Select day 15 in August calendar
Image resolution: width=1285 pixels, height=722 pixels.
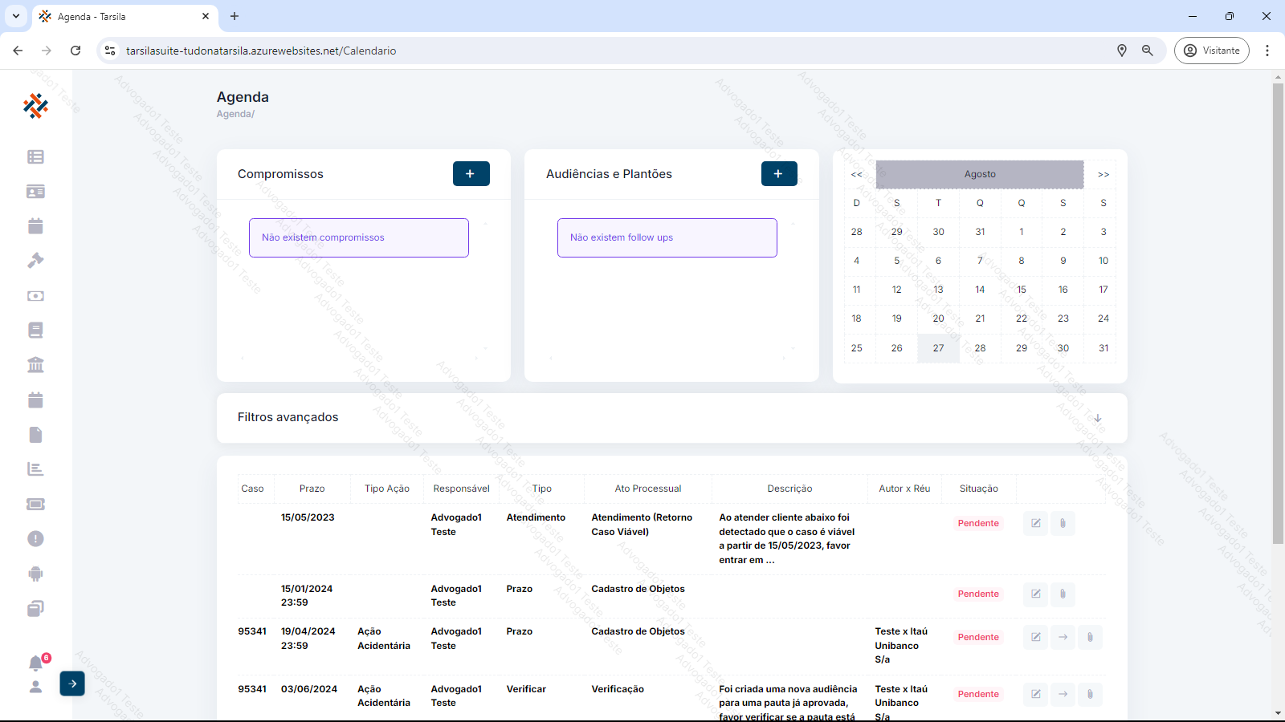pyautogui.click(x=1021, y=290)
